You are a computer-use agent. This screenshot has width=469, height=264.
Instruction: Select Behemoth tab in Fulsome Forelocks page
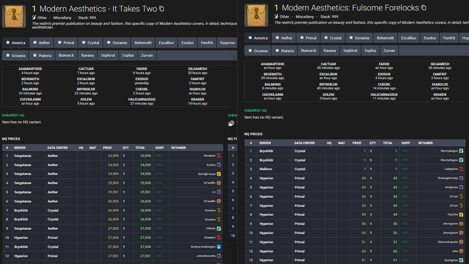(385, 38)
